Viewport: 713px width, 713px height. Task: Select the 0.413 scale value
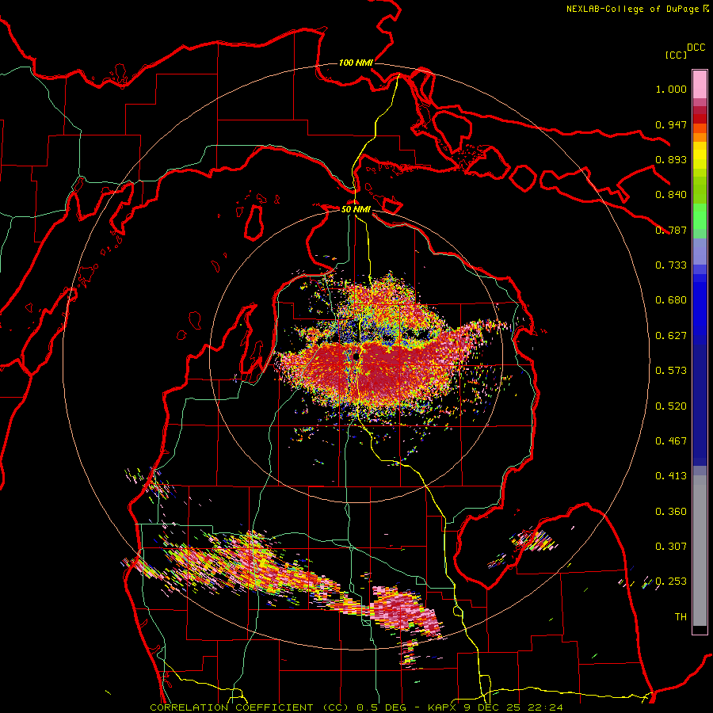(x=671, y=476)
